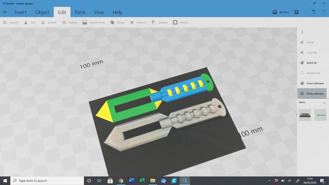Open the Chromium icon on taskbar

pyautogui.click(x=163, y=181)
